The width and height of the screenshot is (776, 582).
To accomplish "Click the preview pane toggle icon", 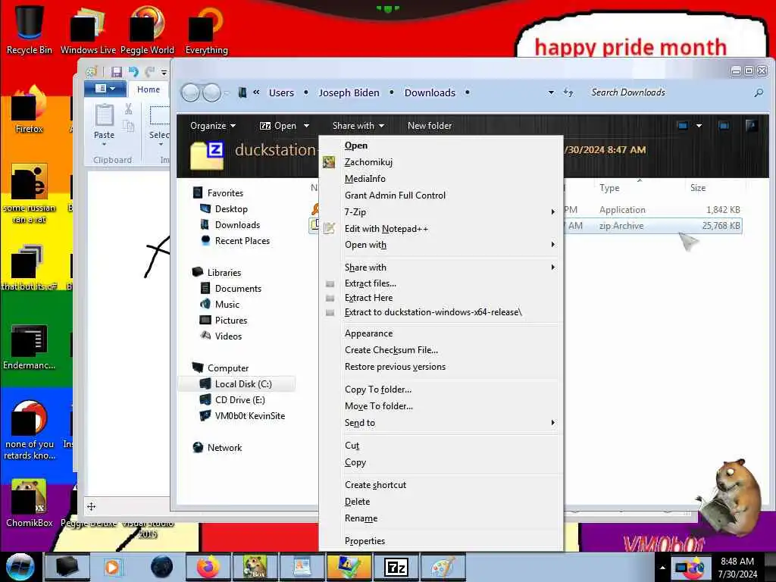I will pos(724,126).
